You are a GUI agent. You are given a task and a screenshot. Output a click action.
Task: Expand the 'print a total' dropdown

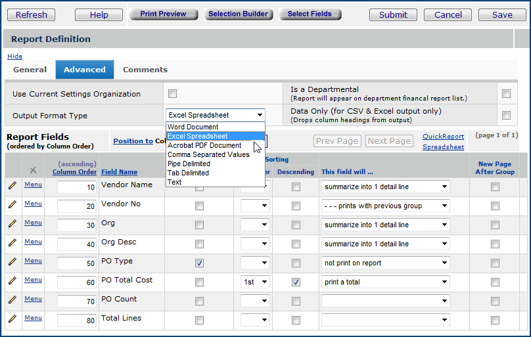386,282
